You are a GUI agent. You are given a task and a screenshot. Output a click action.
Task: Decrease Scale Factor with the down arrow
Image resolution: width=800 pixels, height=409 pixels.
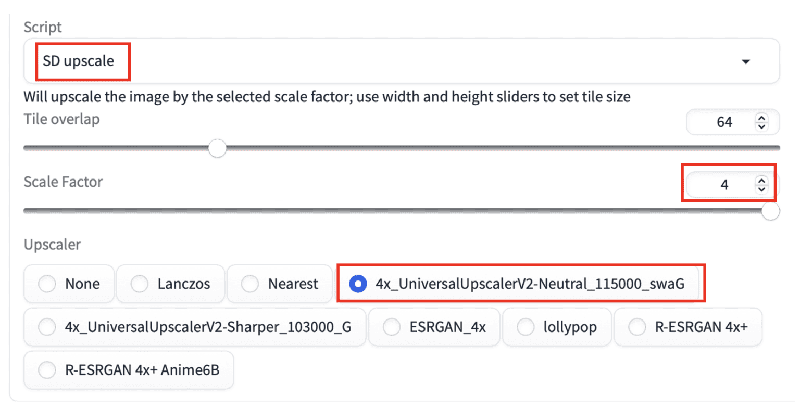coord(761,189)
